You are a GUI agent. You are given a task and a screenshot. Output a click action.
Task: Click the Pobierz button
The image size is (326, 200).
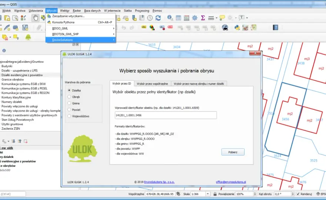[233, 152]
